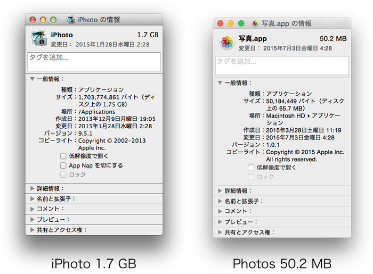Expand 名前と拡張子 in the 写真.app window
The height and width of the screenshot is (274, 373).
pyautogui.click(x=220, y=201)
